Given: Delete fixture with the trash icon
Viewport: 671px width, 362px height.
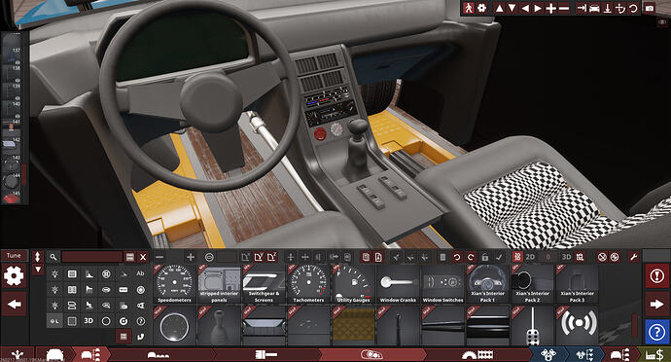Looking at the screenshot, I should (x=442, y=257).
